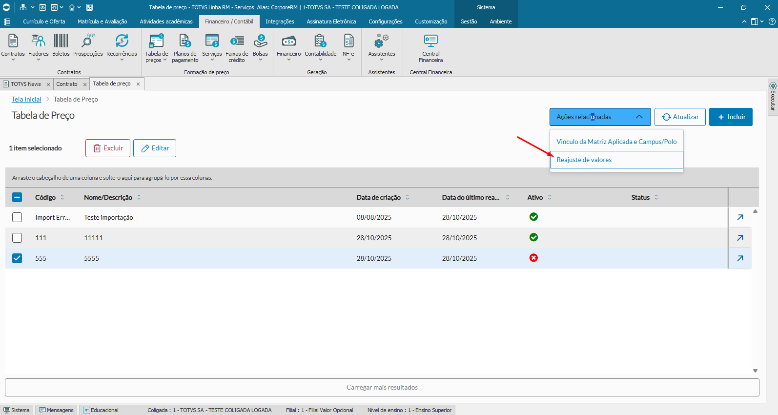
Task: Check the row 111 checkbox
Action: pos(17,238)
